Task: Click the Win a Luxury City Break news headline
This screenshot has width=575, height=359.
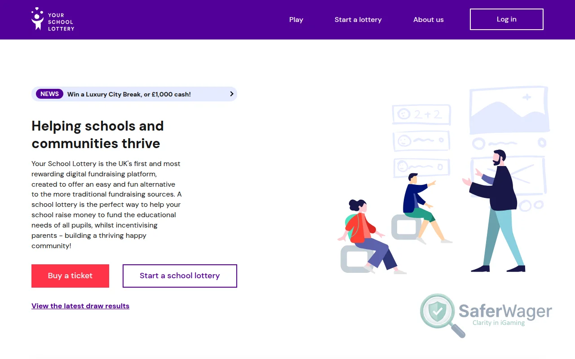Action: [128, 94]
